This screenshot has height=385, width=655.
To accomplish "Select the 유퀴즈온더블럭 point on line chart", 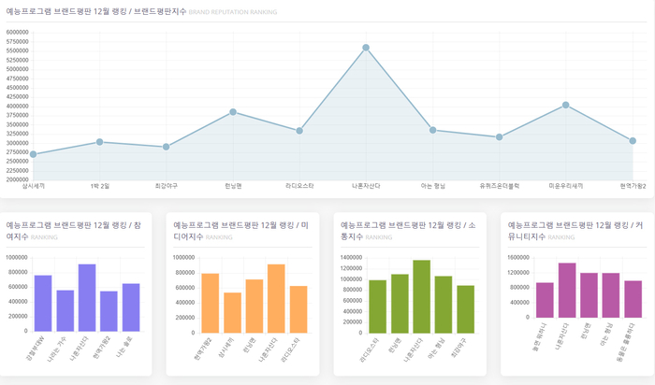I will [x=499, y=136].
